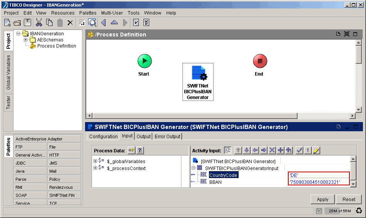The image size is (366, 218).
Task: Click the question mark icon in Process Data
Action: point(140,150)
